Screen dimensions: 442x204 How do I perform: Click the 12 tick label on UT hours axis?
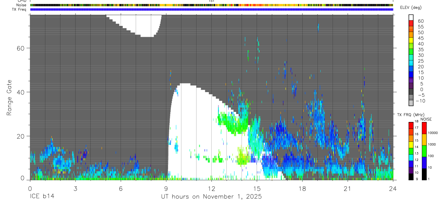pyautogui.click(x=211, y=188)
